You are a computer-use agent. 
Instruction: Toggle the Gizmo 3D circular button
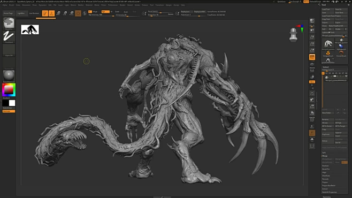(x=78, y=13)
